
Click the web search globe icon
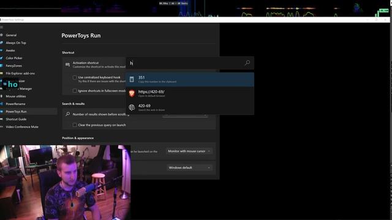tap(132, 108)
